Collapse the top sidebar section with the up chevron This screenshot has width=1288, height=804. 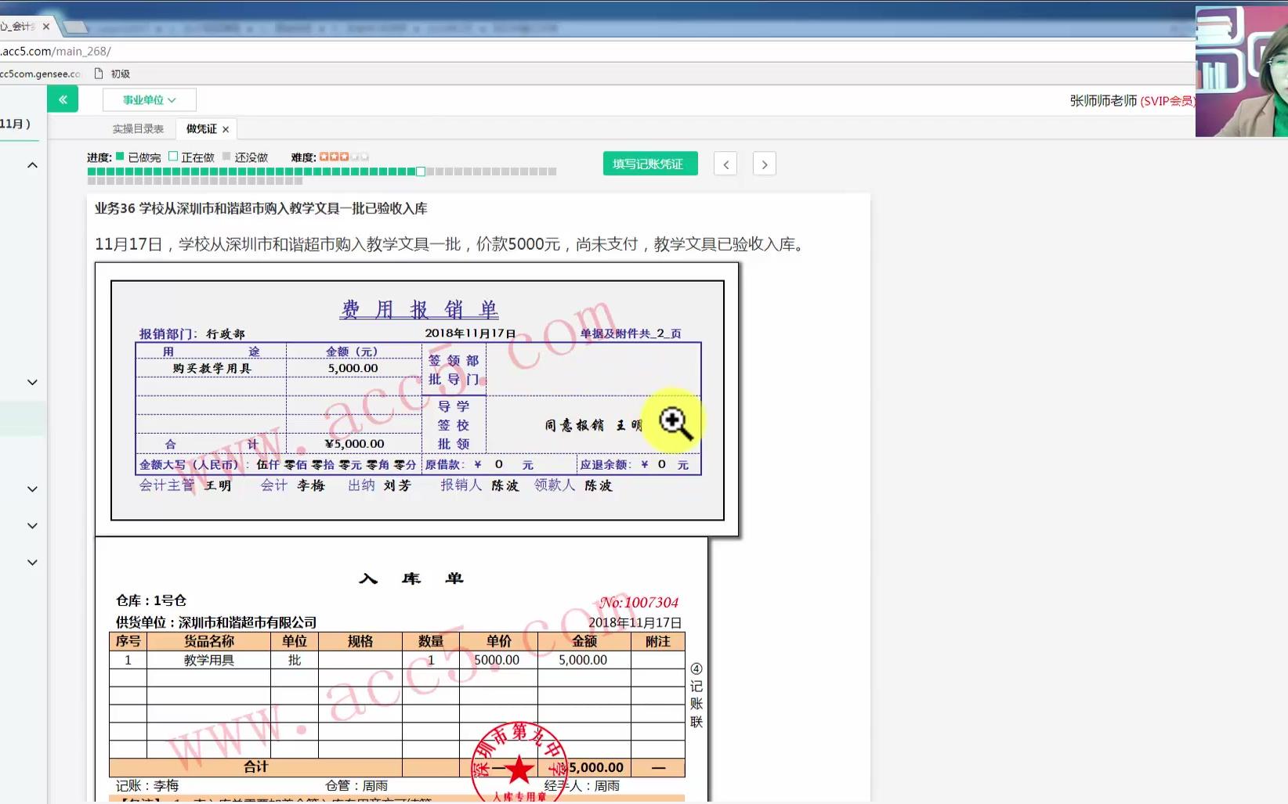(x=32, y=164)
